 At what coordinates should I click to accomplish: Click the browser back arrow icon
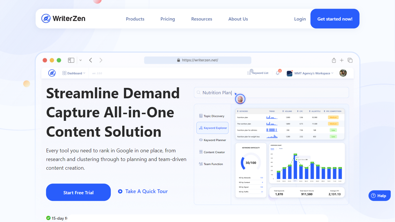point(91,60)
